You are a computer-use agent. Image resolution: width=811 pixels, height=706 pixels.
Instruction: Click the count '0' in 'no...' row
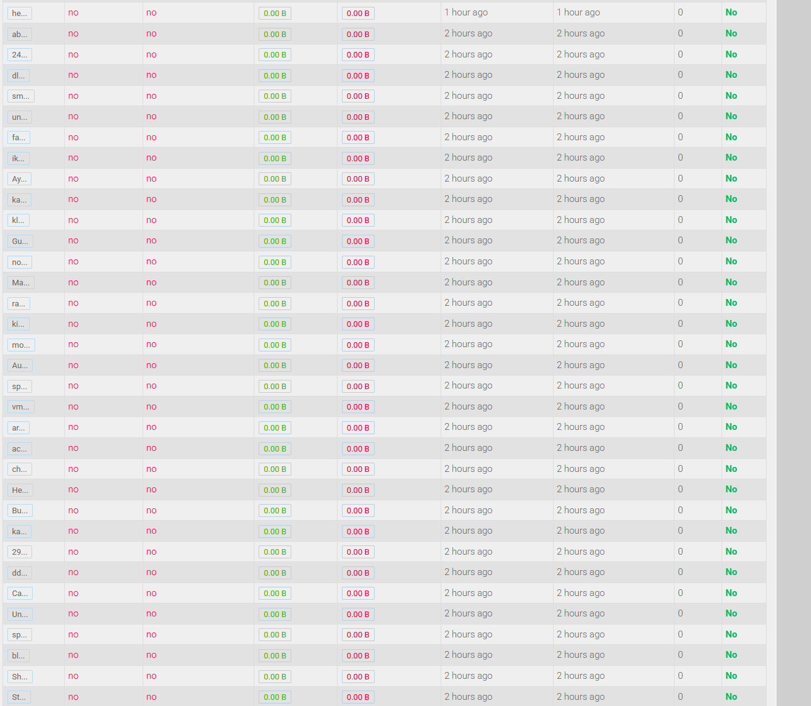(x=680, y=261)
